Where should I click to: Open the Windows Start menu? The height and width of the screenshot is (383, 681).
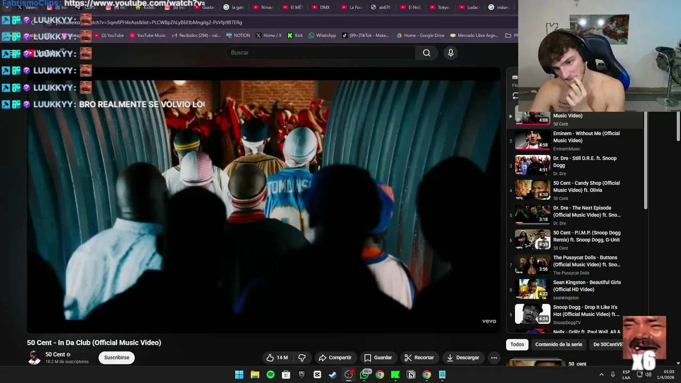239,374
